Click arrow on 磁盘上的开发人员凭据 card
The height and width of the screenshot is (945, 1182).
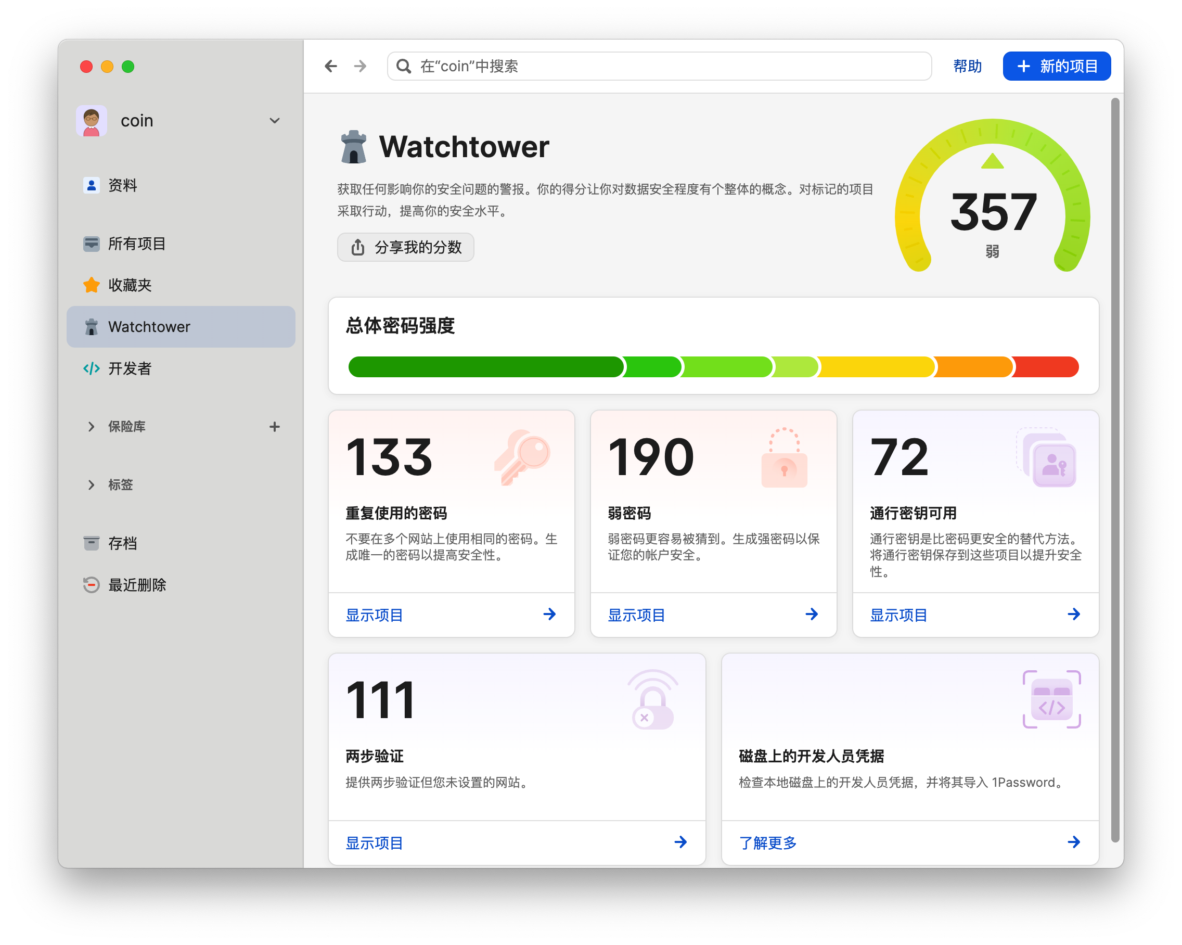[1073, 842]
